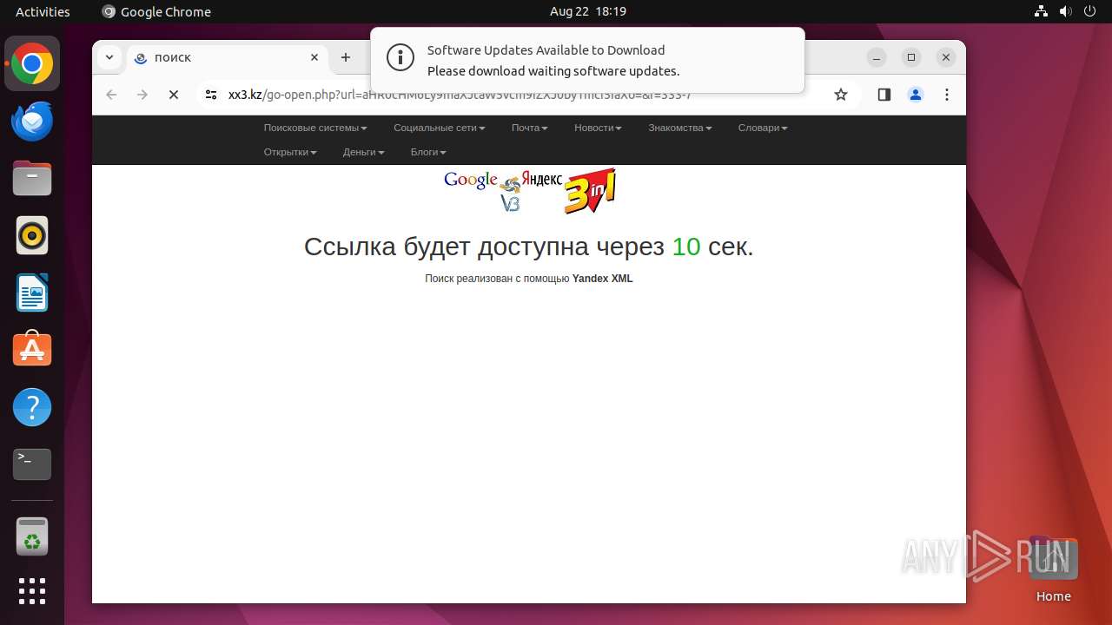This screenshot has height=625, width=1112.
Task: Open the Help question-mark dock icon
Action: coord(32,407)
